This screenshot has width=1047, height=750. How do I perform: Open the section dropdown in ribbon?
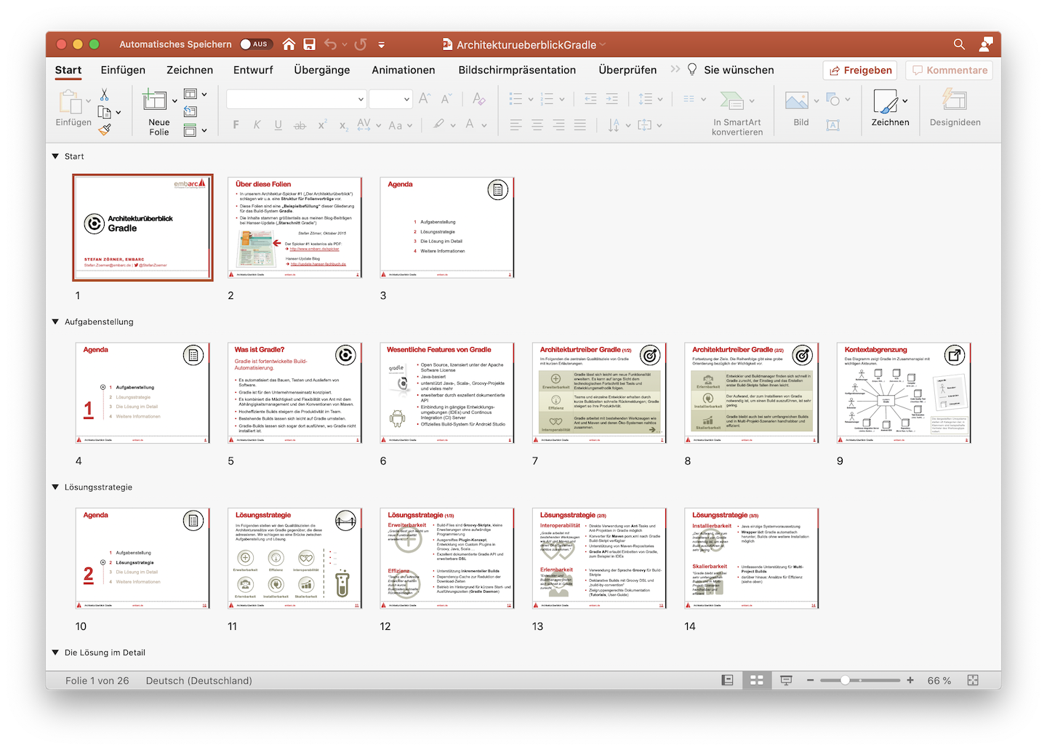[204, 130]
